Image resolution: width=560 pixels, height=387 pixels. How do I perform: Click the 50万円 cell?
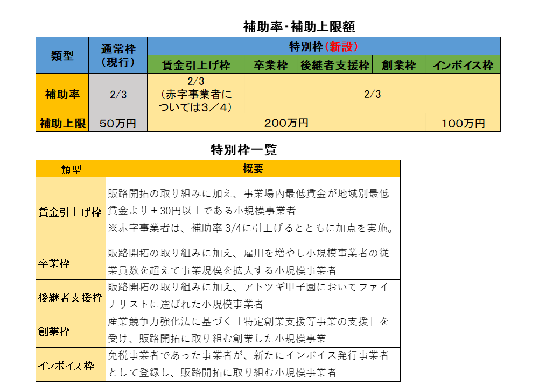(118, 123)
